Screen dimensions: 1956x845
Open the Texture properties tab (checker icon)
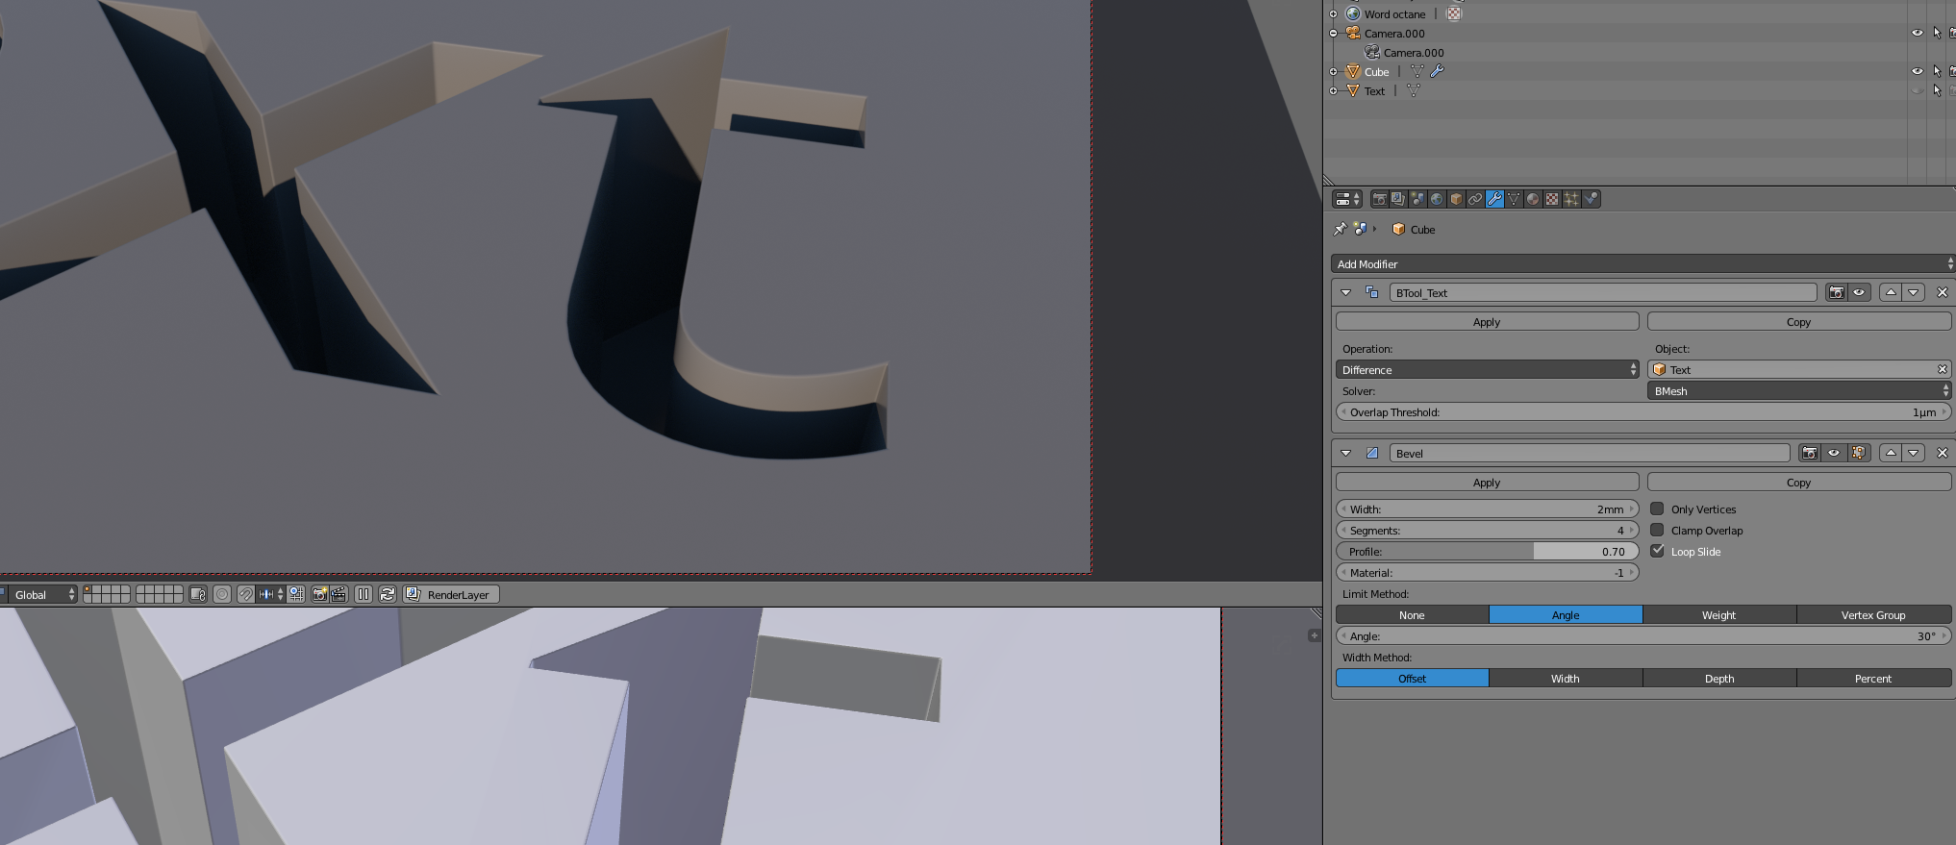click(1552, 199)
